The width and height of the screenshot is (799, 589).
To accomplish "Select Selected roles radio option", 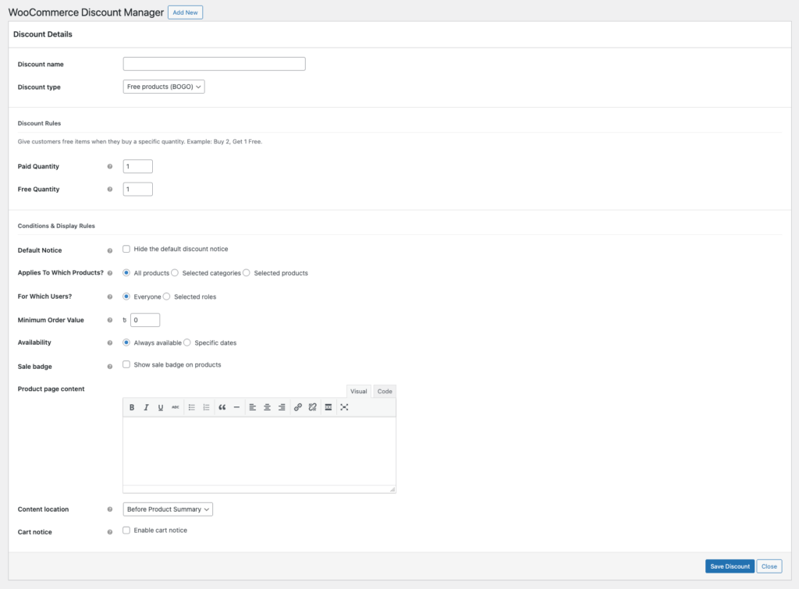I will tap(167, 296).
